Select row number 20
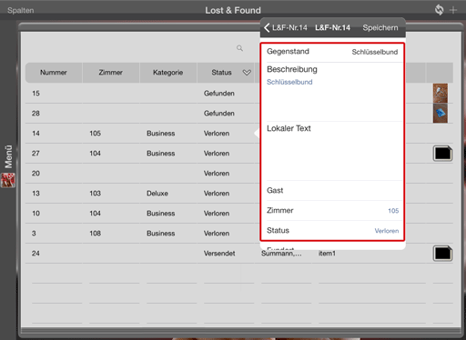This screenshot has width=466, height=340. pyautogui.click(x=35, y=174)
